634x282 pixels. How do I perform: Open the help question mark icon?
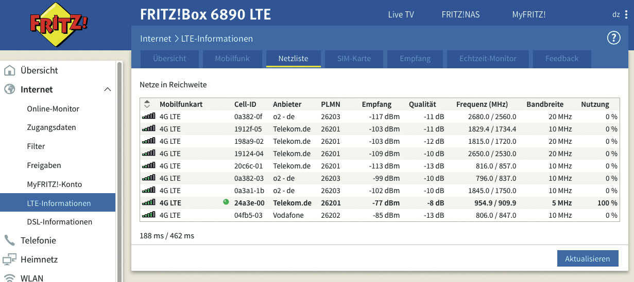[613, 38]
